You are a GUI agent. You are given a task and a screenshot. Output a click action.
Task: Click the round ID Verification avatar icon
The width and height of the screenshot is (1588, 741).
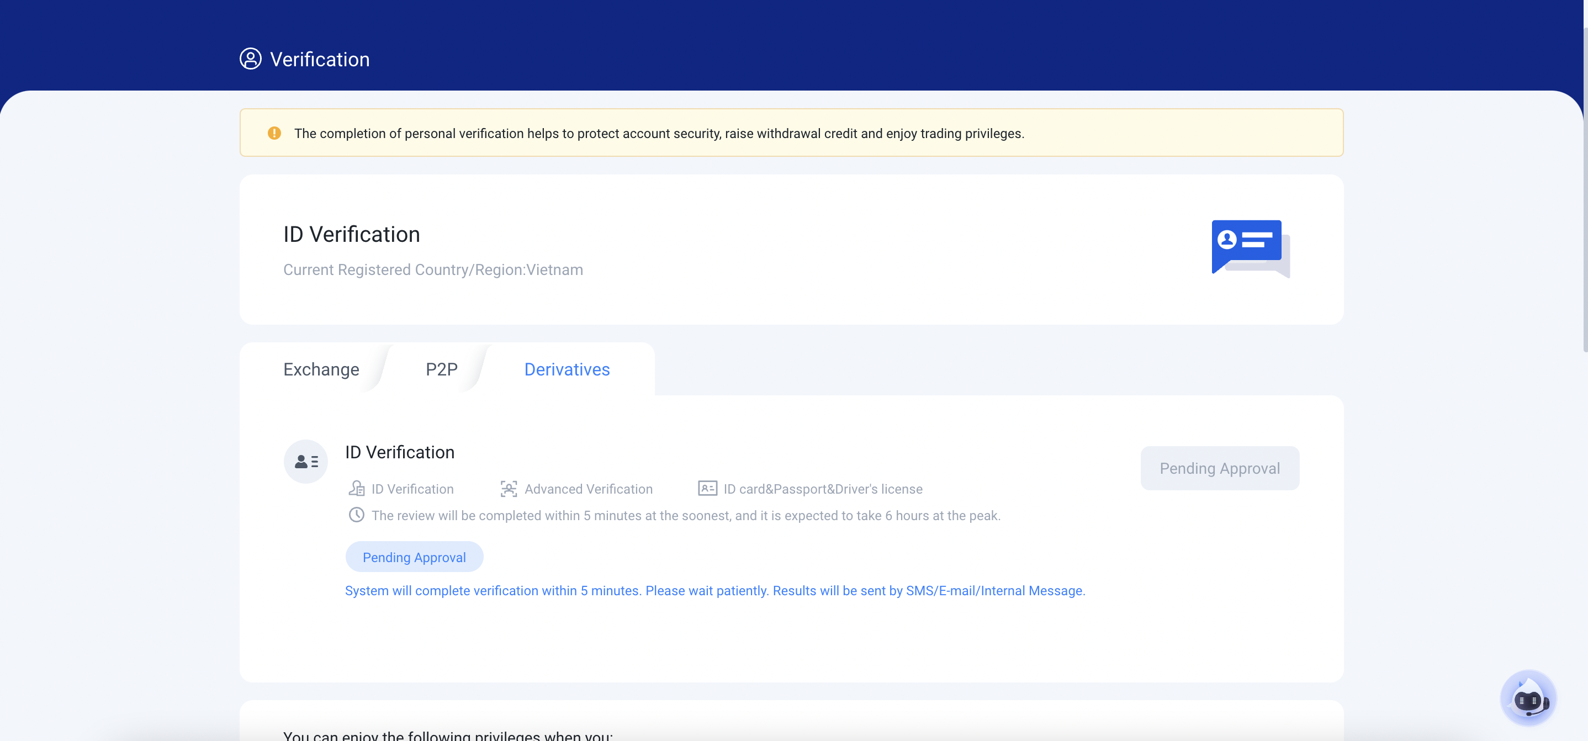(x=305, y=461)
